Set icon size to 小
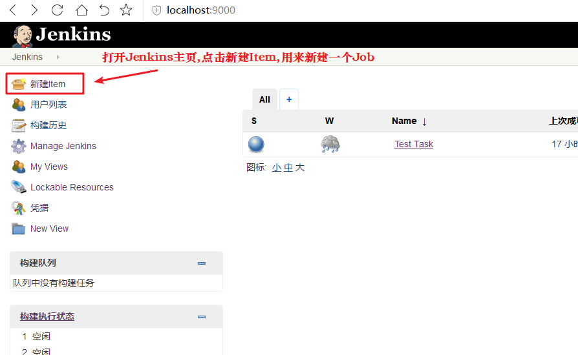The width and height of the screenshot is (578, 355). pos(277,168)
